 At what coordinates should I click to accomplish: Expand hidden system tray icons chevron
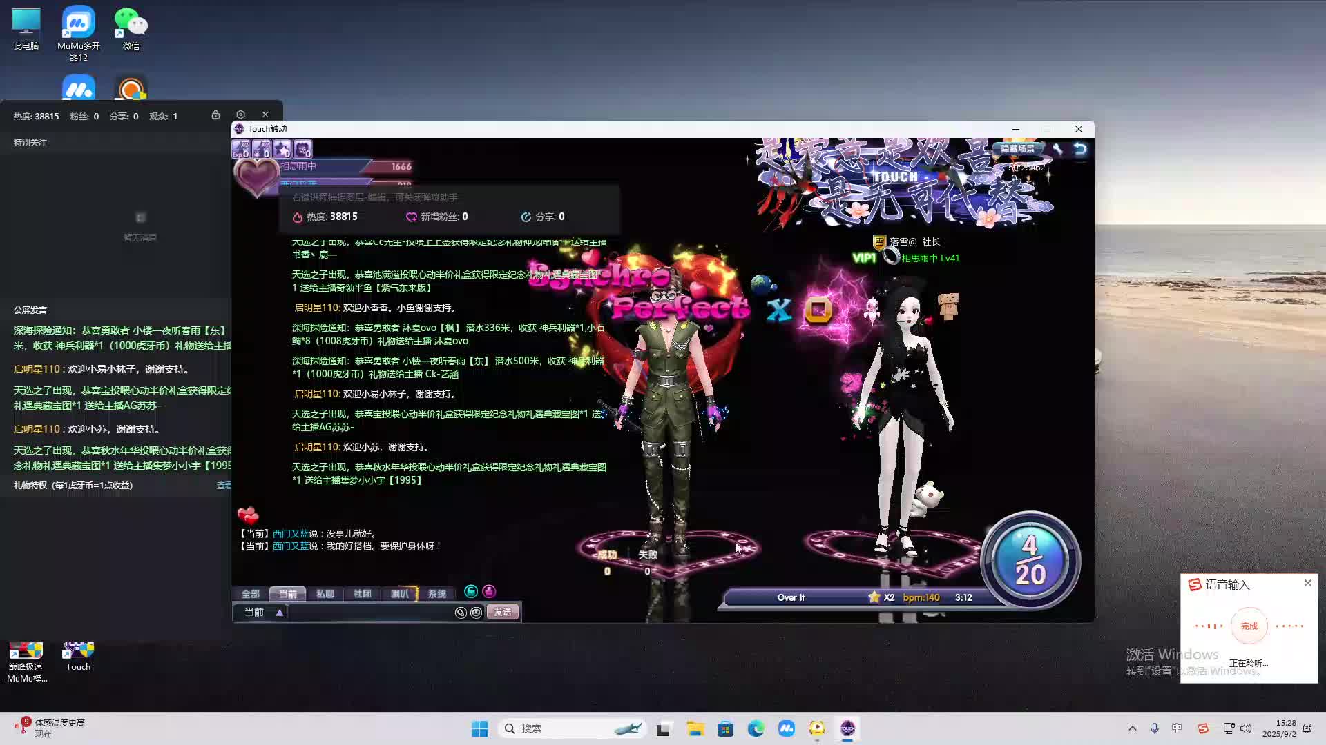point(1132,728)
